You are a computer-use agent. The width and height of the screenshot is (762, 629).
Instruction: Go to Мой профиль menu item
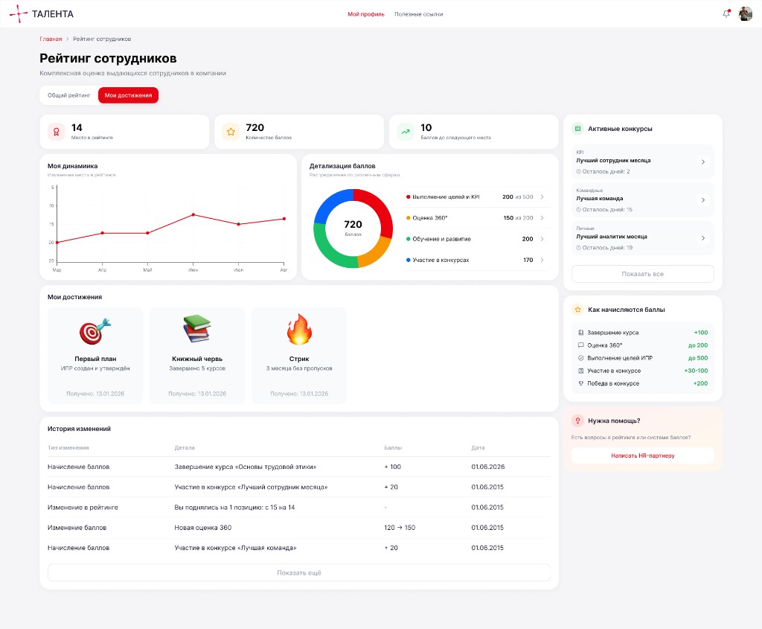[x=365, y=14]
